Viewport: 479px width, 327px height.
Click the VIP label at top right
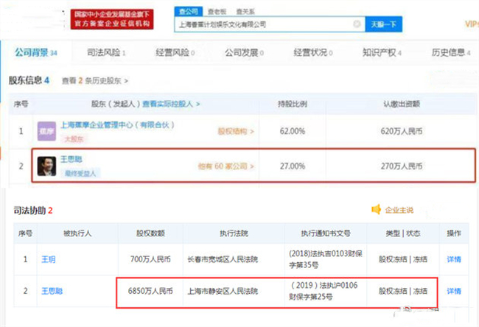click(x=472, y=24)
